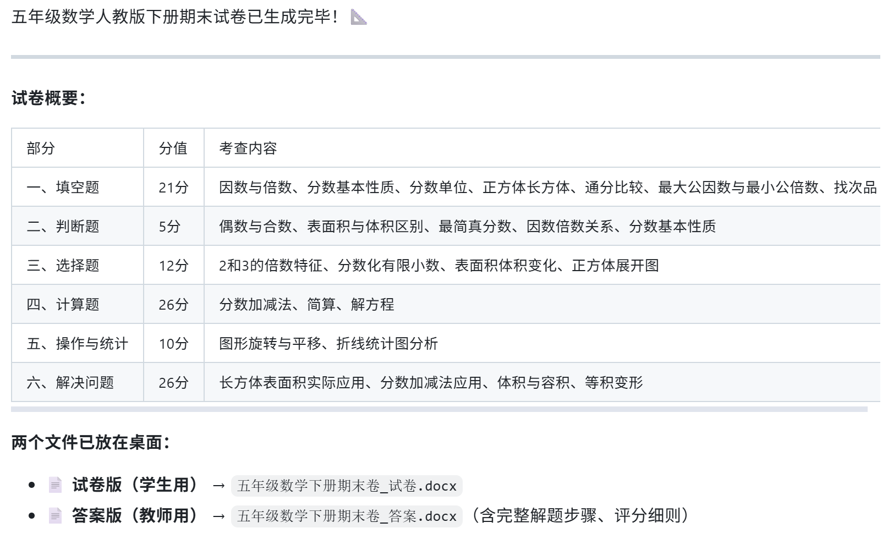Select the 四、计算题 row label

pos(63,305)
